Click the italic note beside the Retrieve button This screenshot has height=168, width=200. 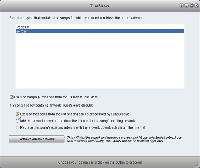(x=124, y=139)
